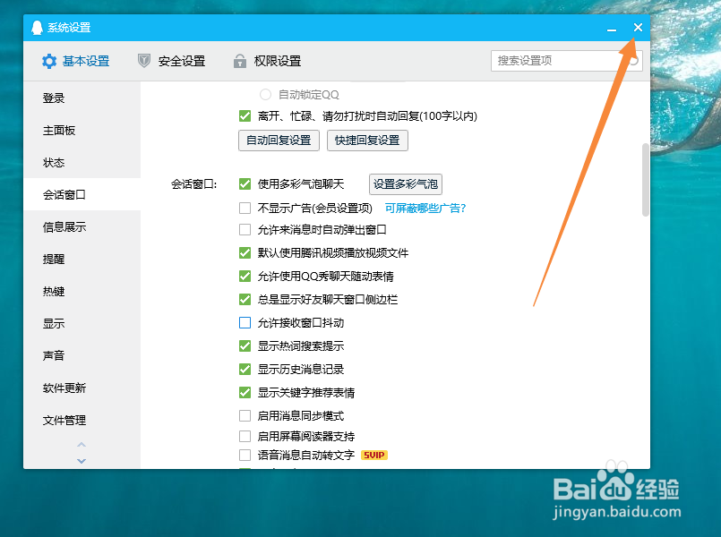
Task: Open 自动回复设置 button
Action: pyautogui.click(x=279, y=141)
